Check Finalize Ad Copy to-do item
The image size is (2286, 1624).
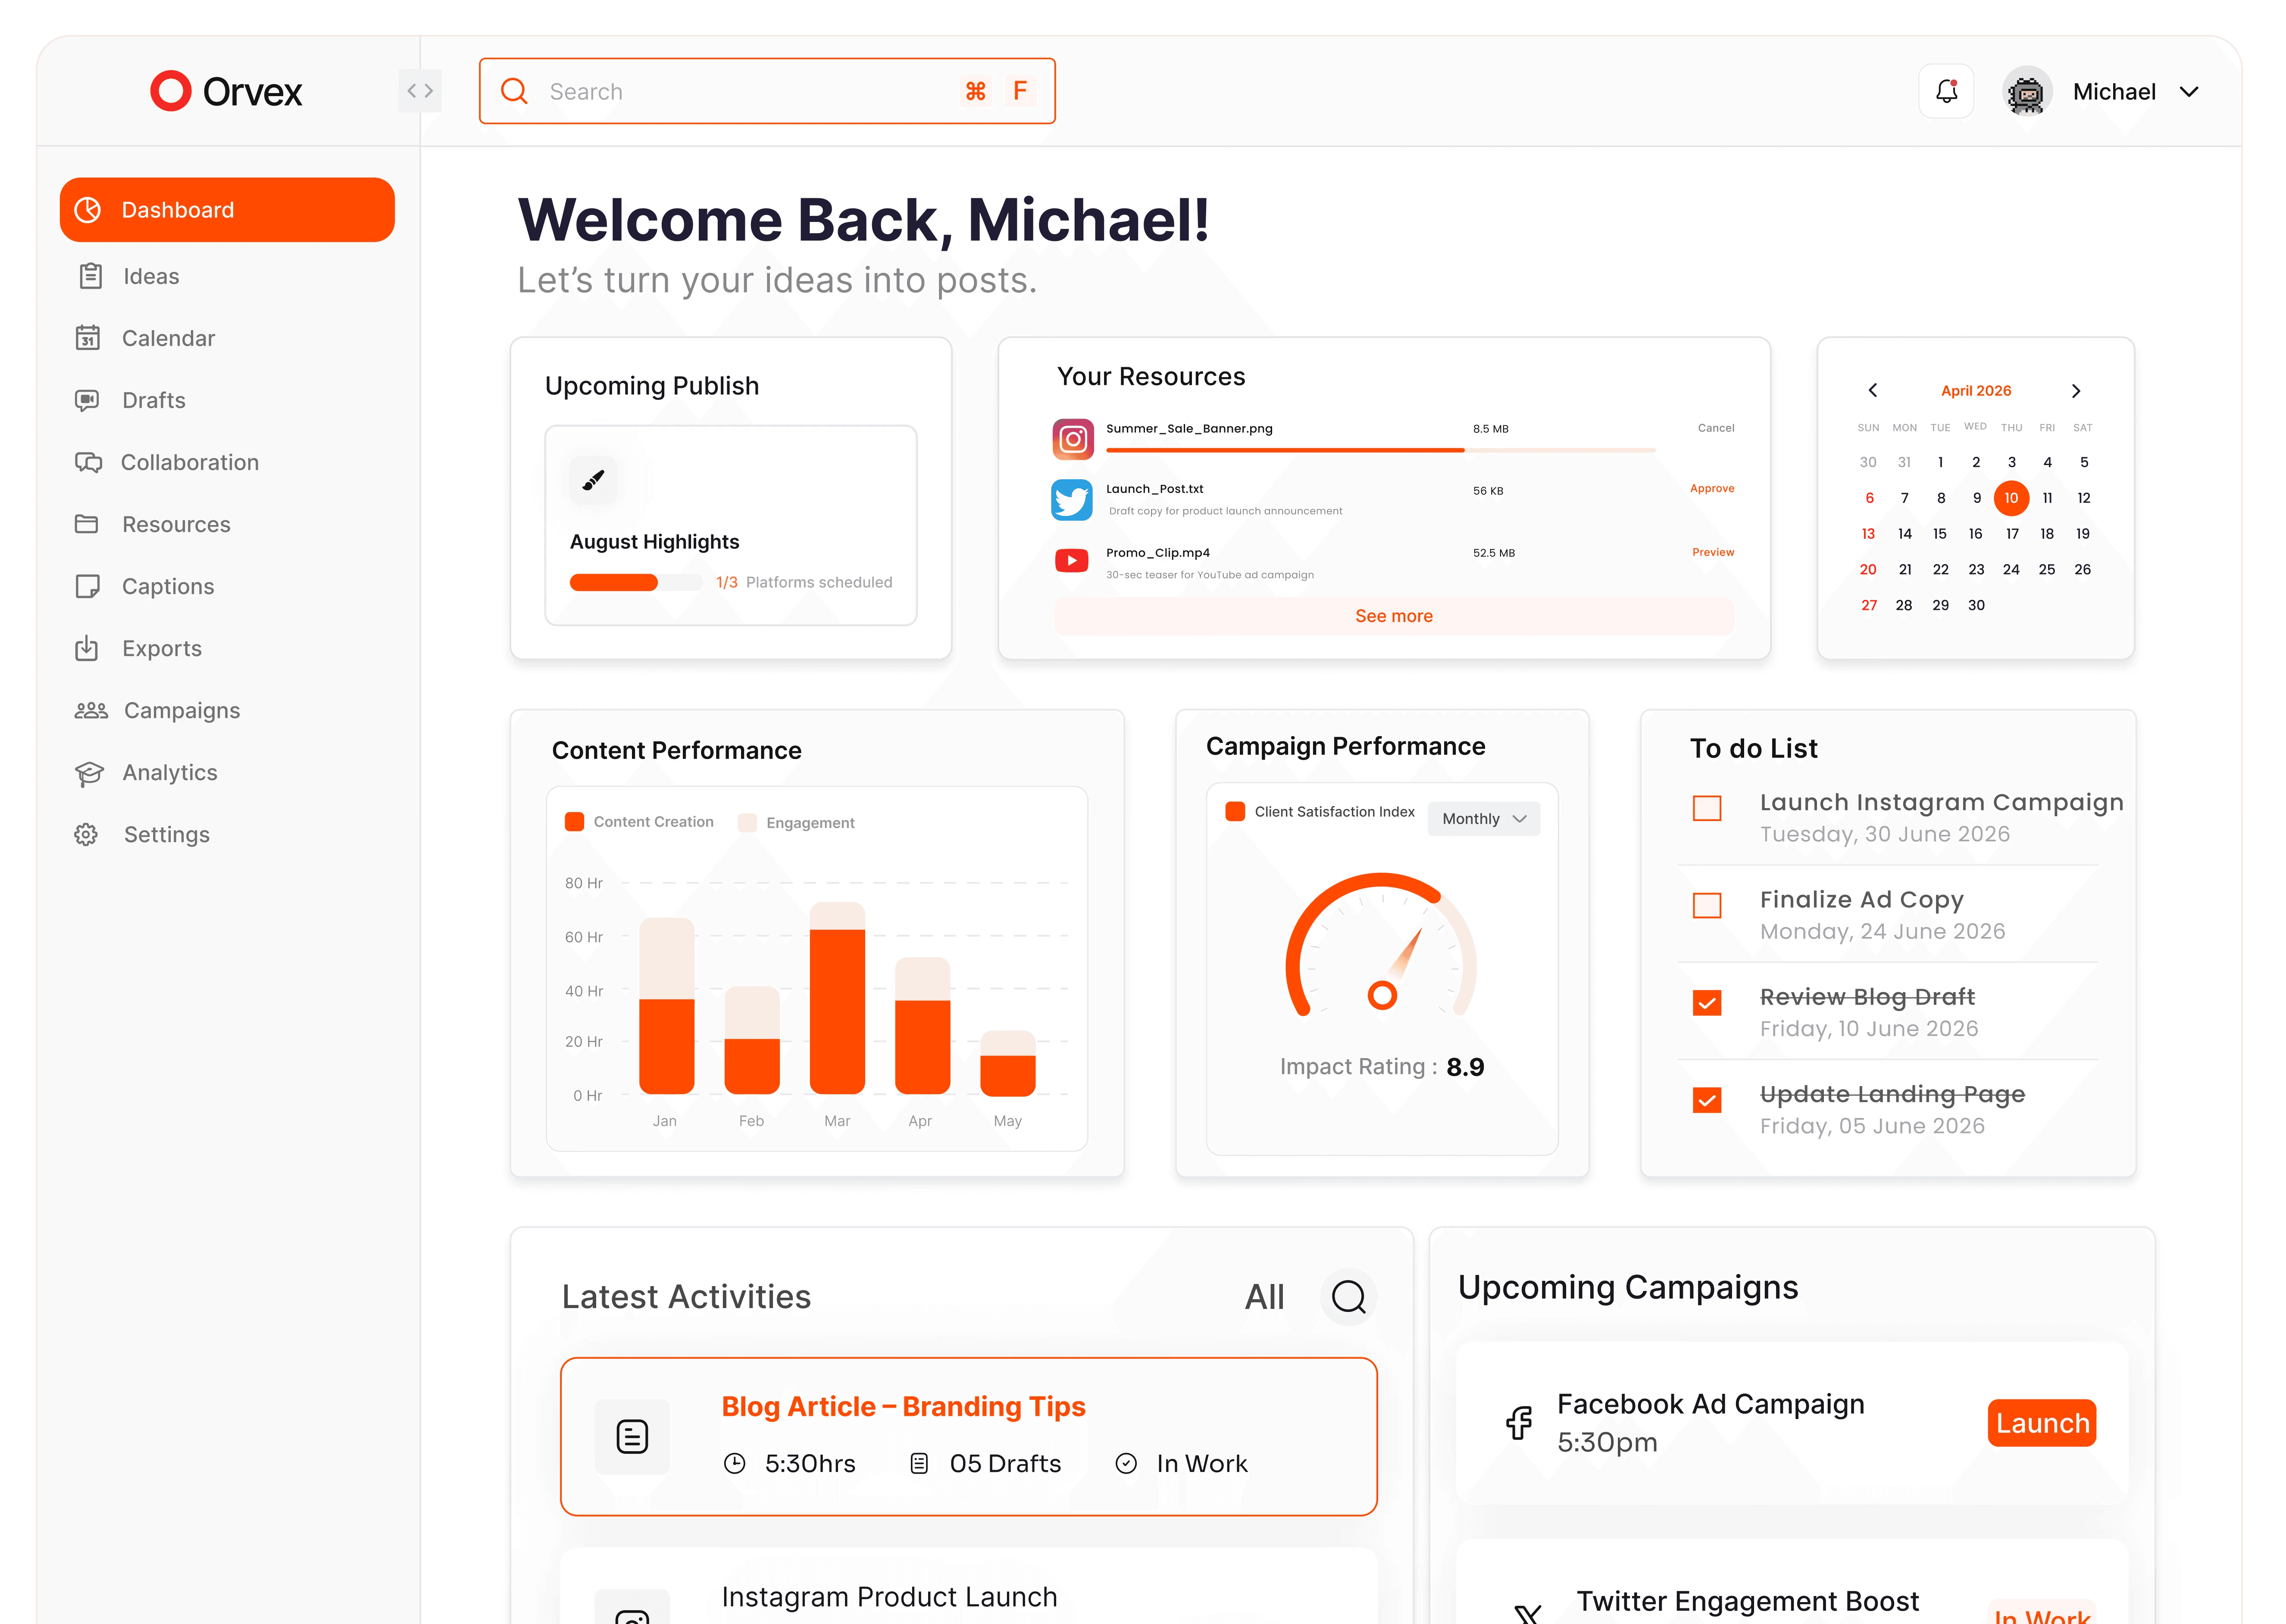pos(1707,905)
